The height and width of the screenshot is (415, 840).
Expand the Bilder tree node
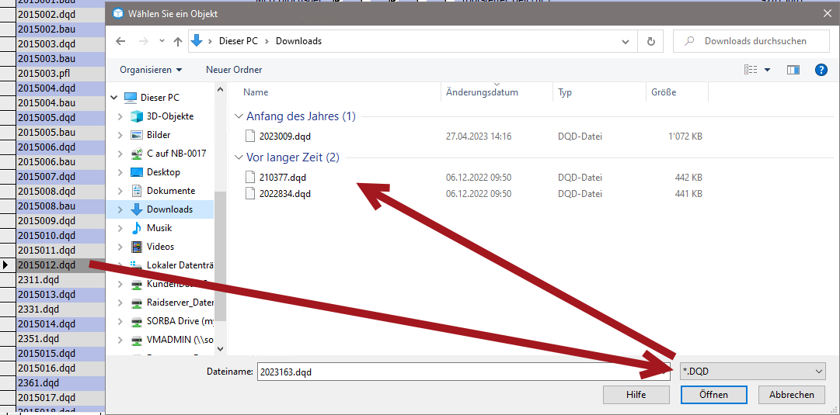[x=120, y=135]
